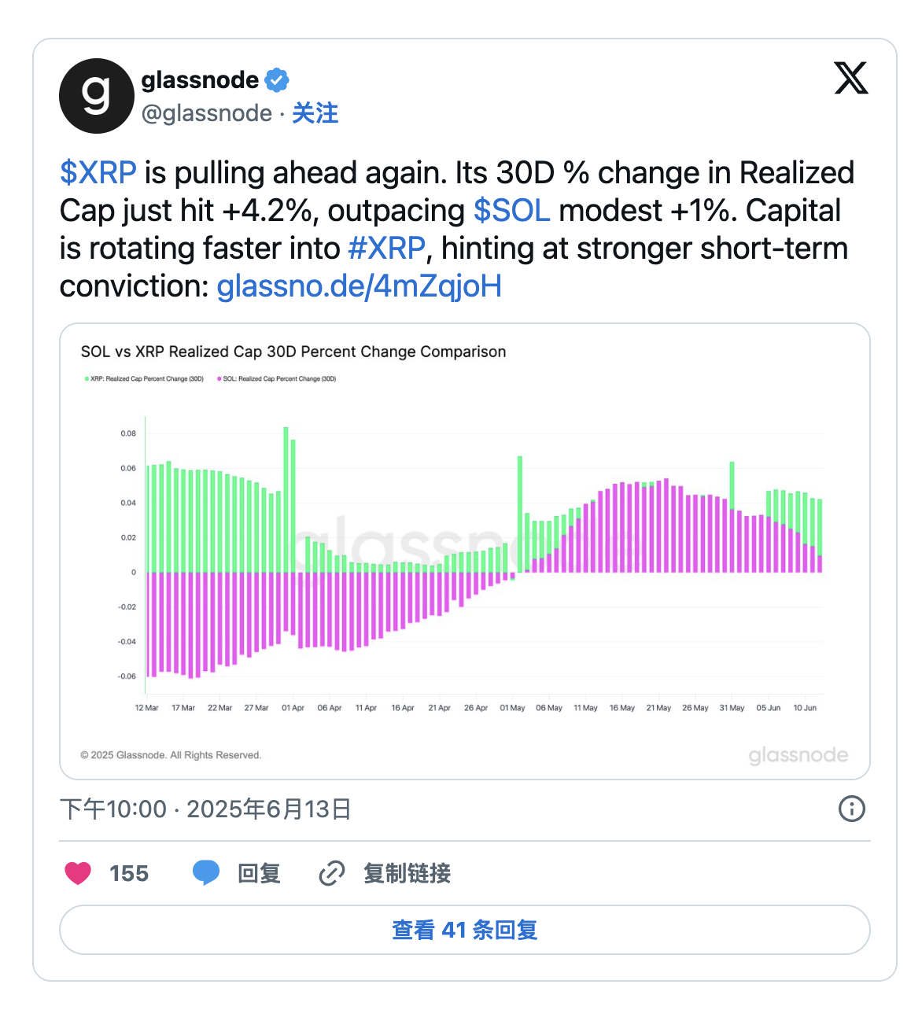Click the XRP green legend dot
The width and height of the screenshot is (922, 1010).
(87, 379)
